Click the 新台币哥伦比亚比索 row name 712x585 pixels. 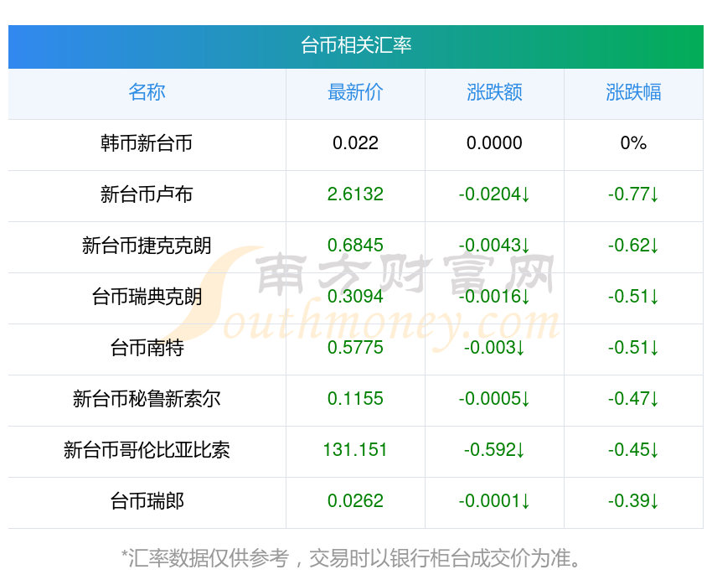coord(147,450)
